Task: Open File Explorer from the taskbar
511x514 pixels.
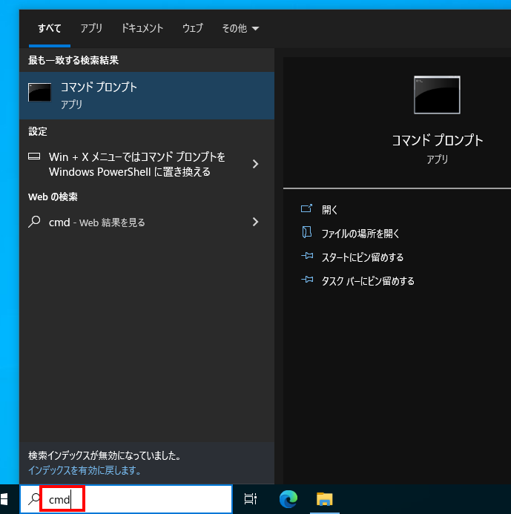Action: (x=325, y=499)
